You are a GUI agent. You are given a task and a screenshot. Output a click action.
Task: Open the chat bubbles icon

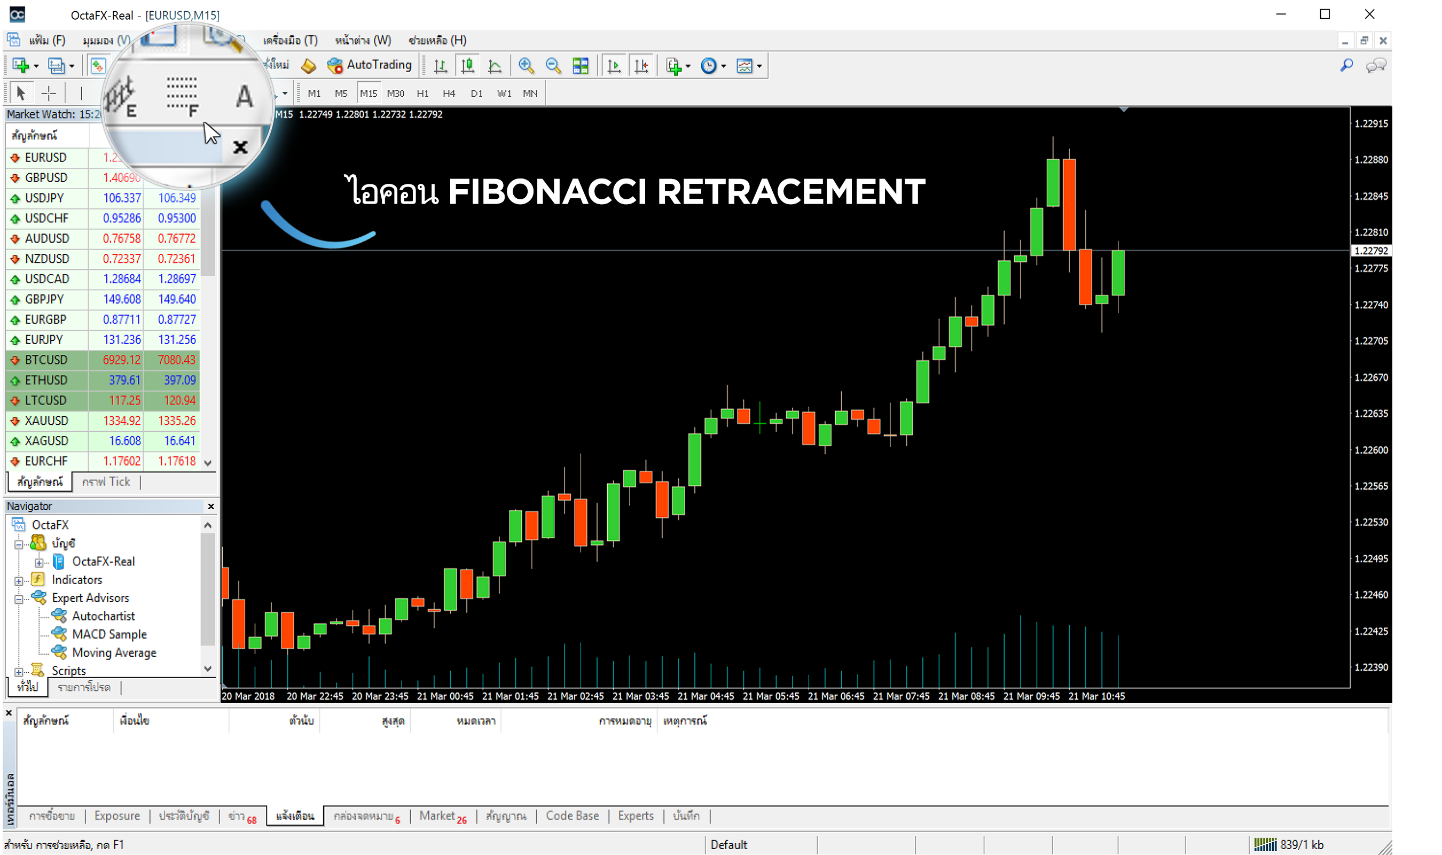tap(1376, 66)
